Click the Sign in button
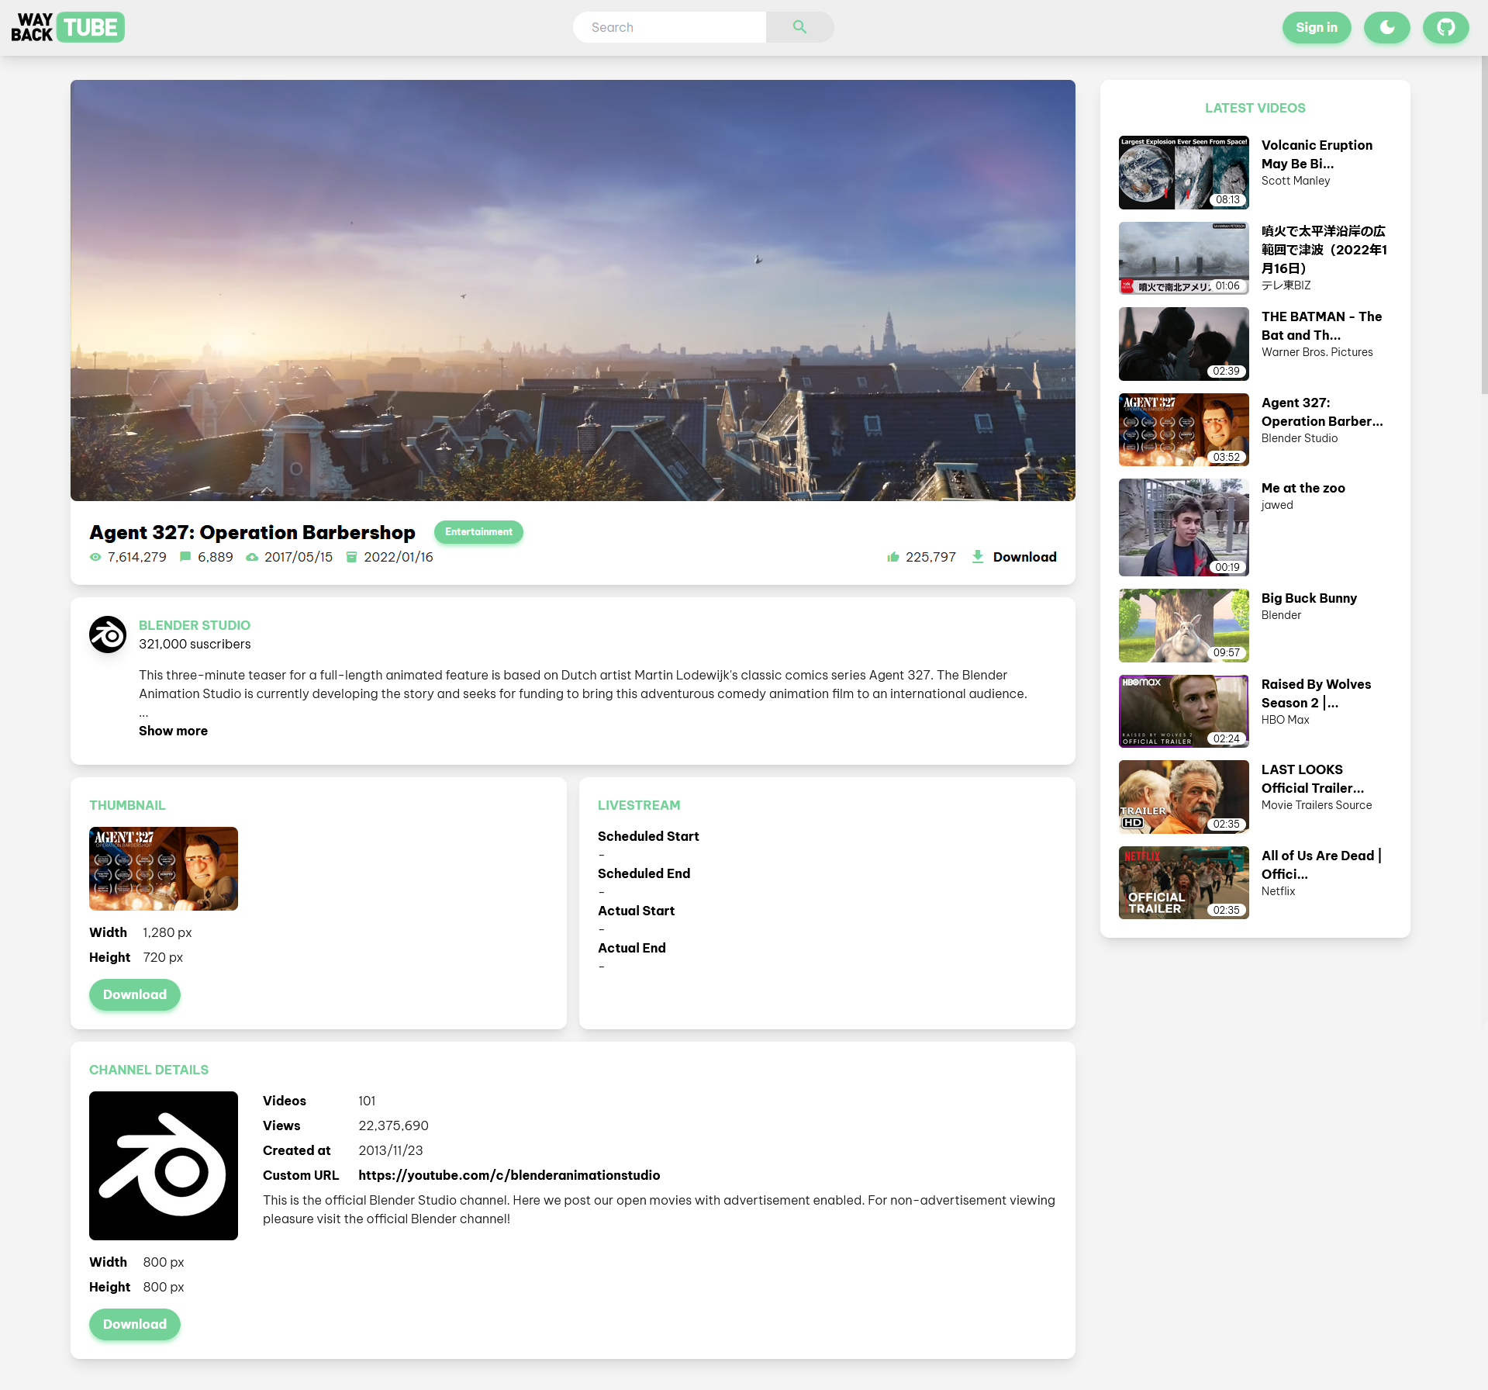1488x1390 pixels. (1317, 27)
